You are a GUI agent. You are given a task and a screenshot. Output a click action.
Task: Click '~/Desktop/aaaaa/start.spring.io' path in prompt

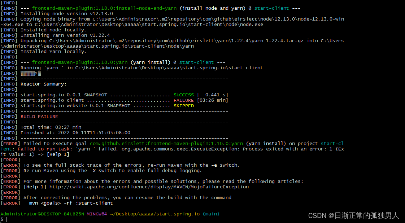pos(155,214)
